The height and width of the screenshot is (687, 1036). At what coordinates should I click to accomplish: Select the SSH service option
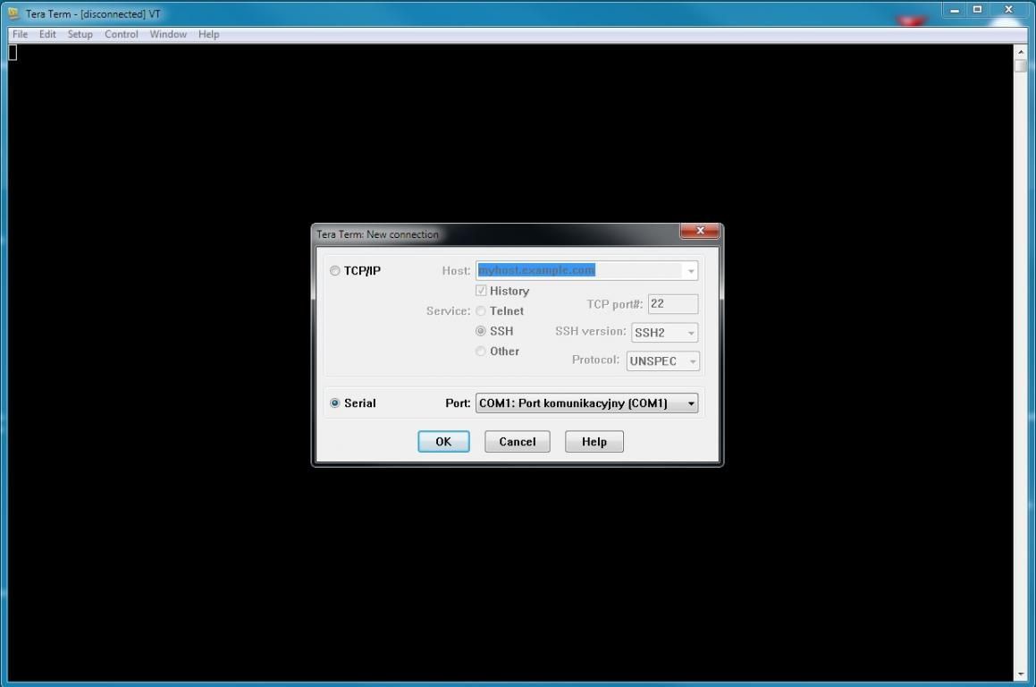point(481,331)
